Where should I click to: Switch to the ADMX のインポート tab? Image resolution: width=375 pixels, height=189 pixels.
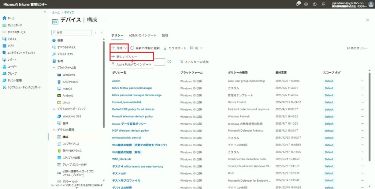(142, 35)
